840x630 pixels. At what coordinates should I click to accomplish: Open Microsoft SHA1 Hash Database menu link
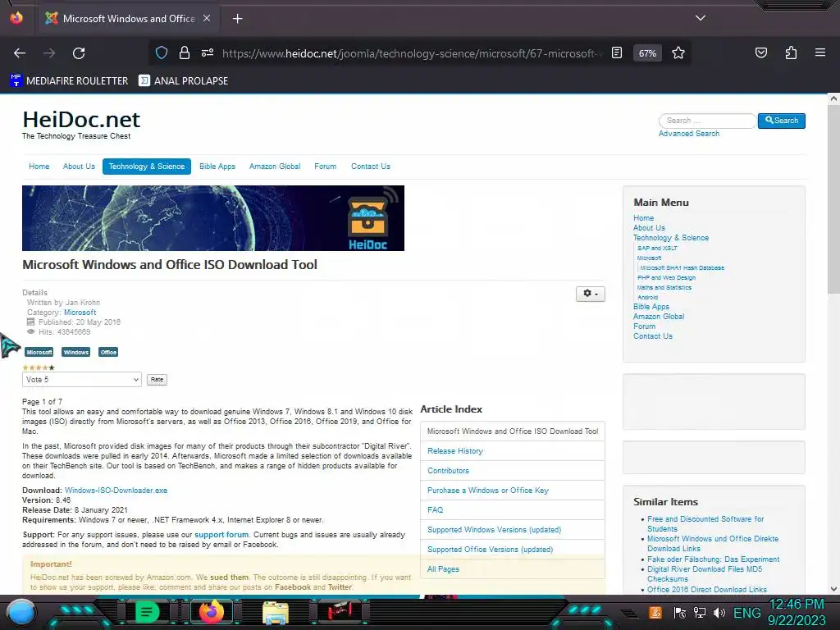(x=682, y=268)
